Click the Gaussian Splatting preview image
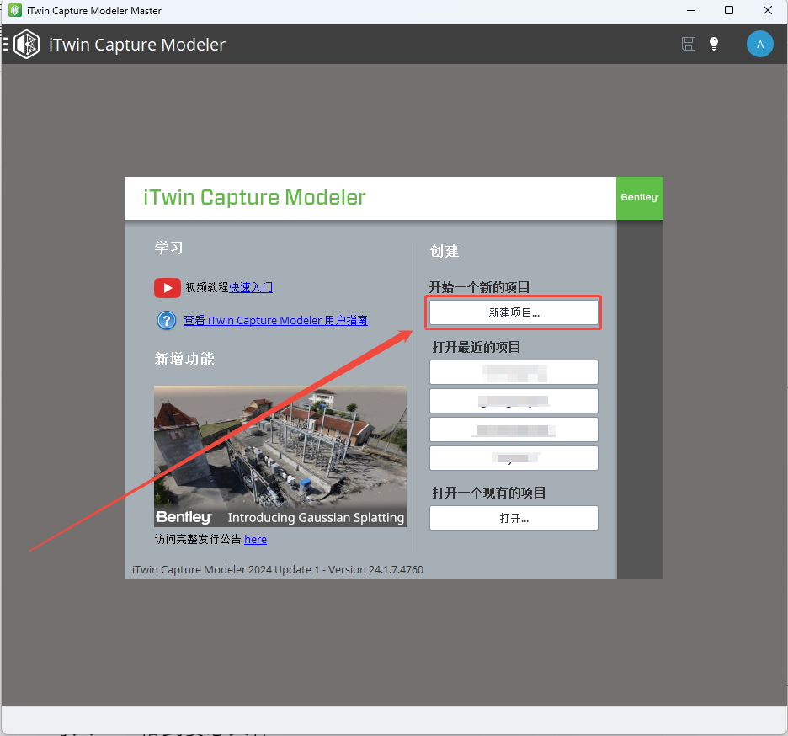 click(280, 456)
